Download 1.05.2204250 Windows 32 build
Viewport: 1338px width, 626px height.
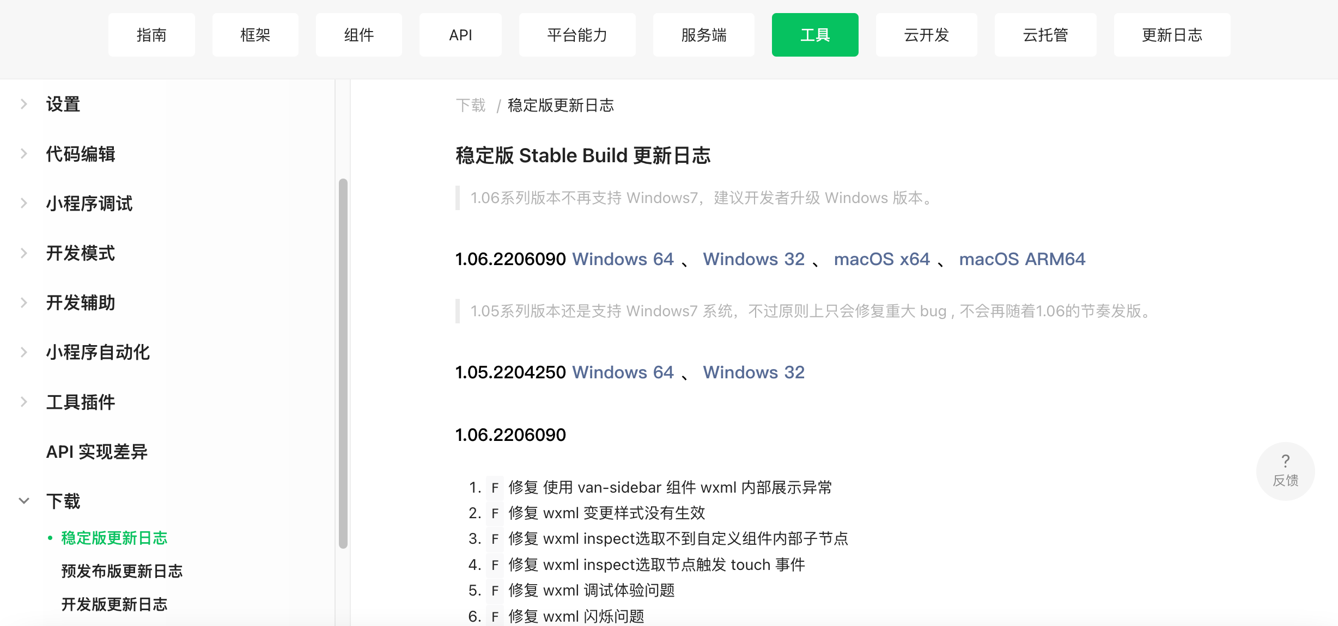(x=753, y=372)
